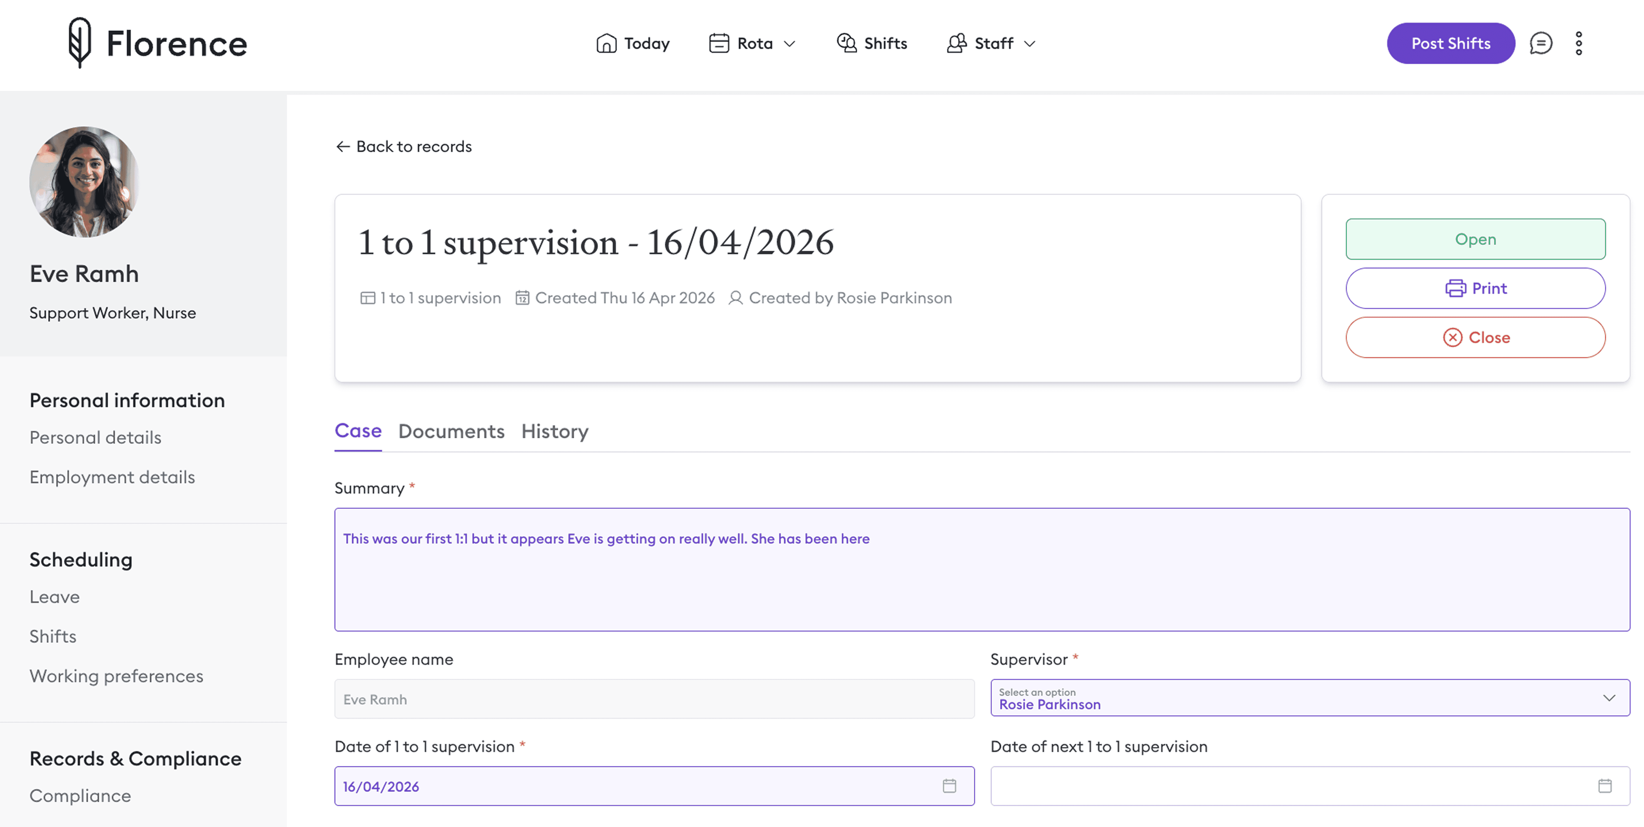This screenshot has width=1644, height=827.
Task: Open Employment details in sidebar
Action: [x=112, y=477]
